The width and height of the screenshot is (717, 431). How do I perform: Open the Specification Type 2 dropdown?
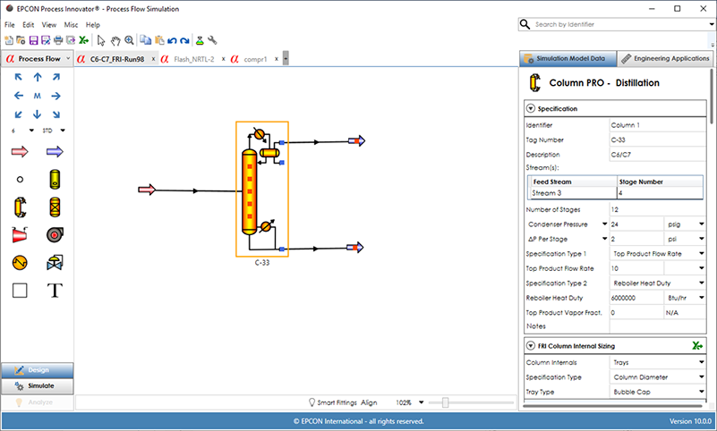click(702, 283)
